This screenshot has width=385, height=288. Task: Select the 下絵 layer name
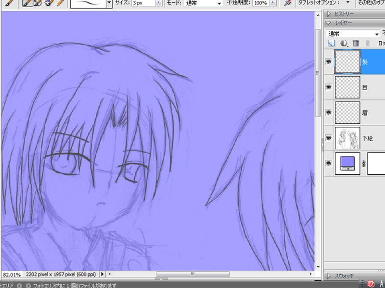(368, 138)
